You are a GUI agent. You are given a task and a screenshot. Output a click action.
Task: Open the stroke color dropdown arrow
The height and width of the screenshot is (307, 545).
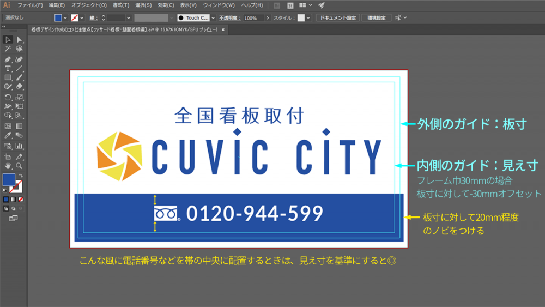click(x=82, y=18)
